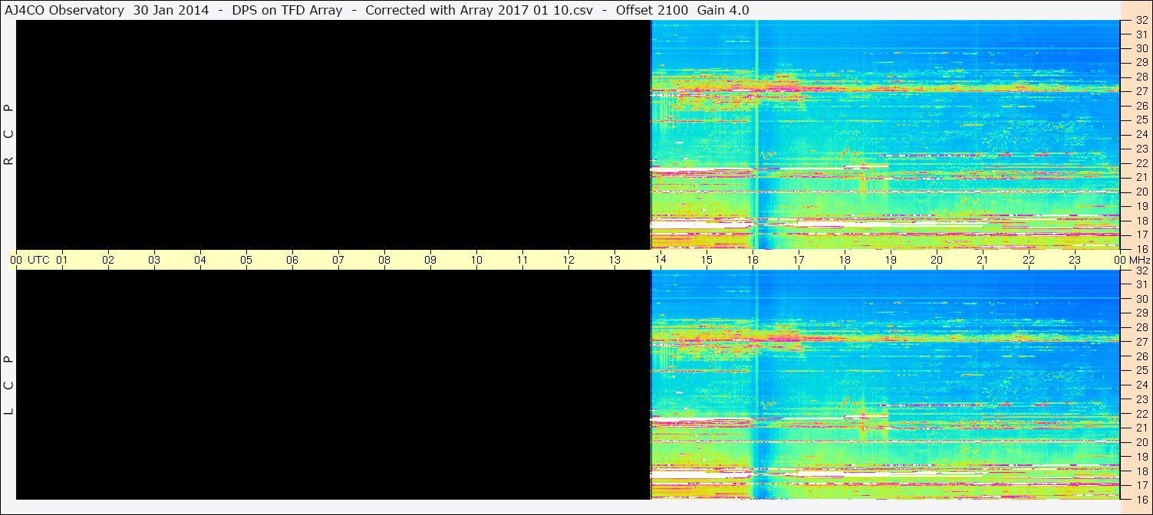
Task: Click the 24 MHz tick of LCP panel
Action: pos(1141,385)
